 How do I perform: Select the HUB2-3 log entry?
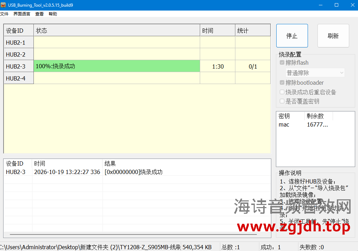(137, 172)
